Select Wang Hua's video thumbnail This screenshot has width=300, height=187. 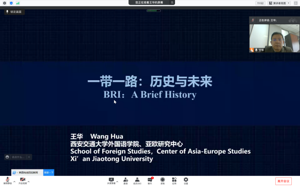(274, 38)
